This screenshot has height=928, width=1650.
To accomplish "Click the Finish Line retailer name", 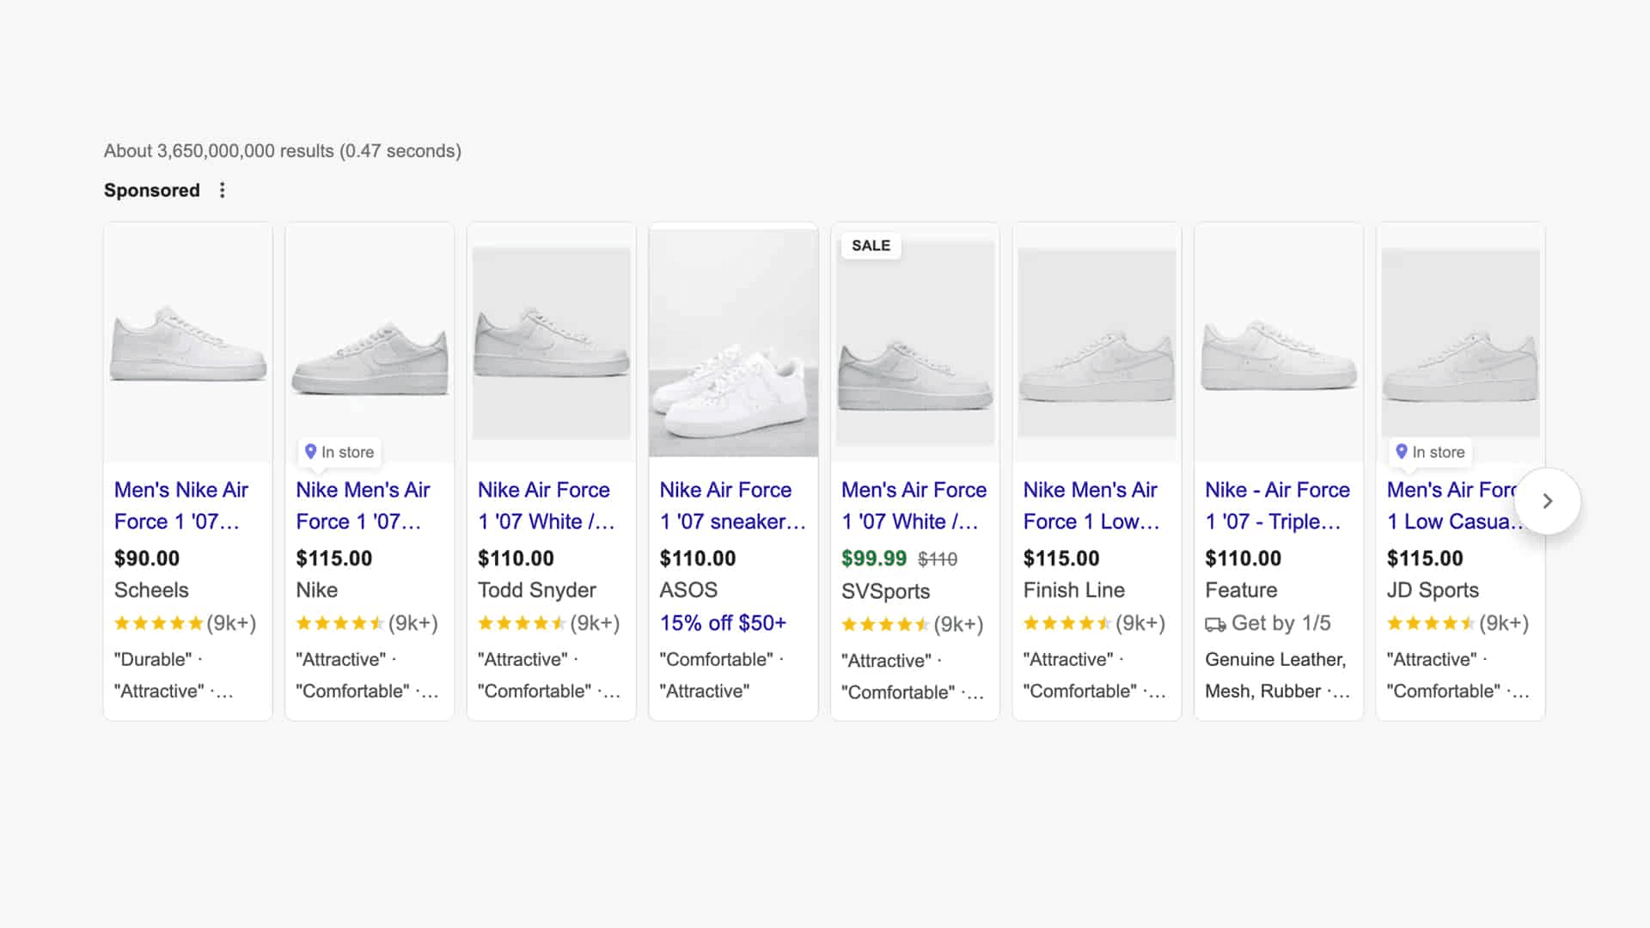I will pos(1073,589).
